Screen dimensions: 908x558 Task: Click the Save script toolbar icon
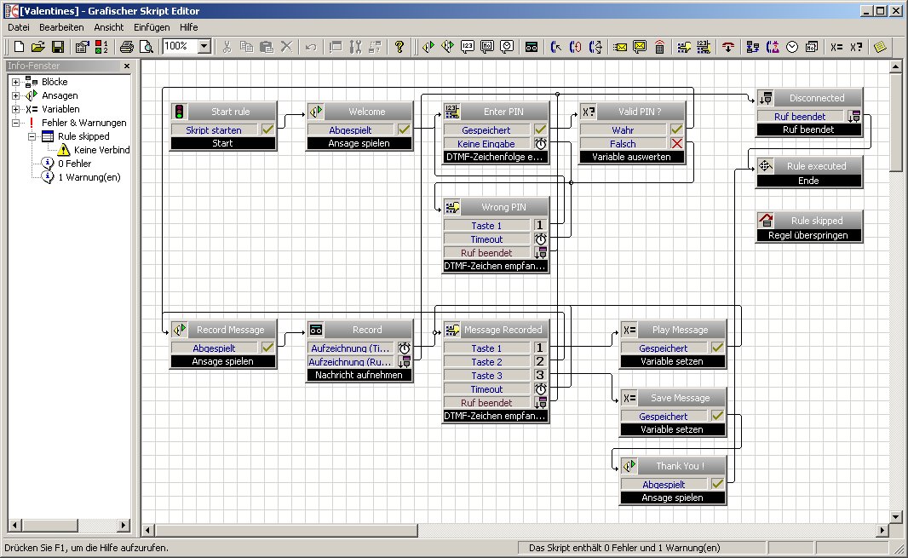59,47
